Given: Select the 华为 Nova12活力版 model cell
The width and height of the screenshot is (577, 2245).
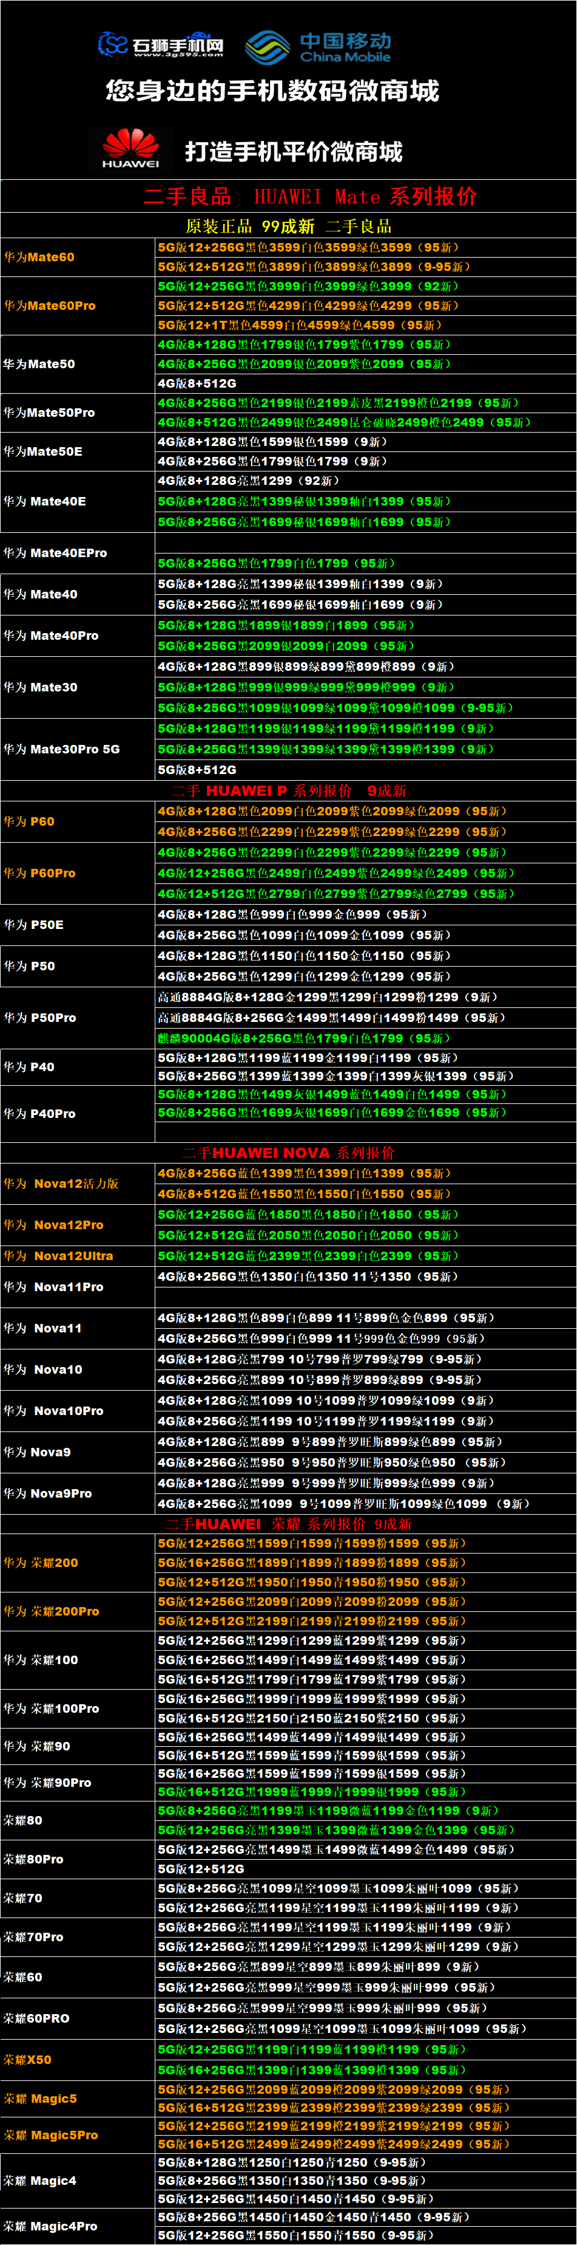Looking at the screenshot, I should click(x=78, y=1184).
